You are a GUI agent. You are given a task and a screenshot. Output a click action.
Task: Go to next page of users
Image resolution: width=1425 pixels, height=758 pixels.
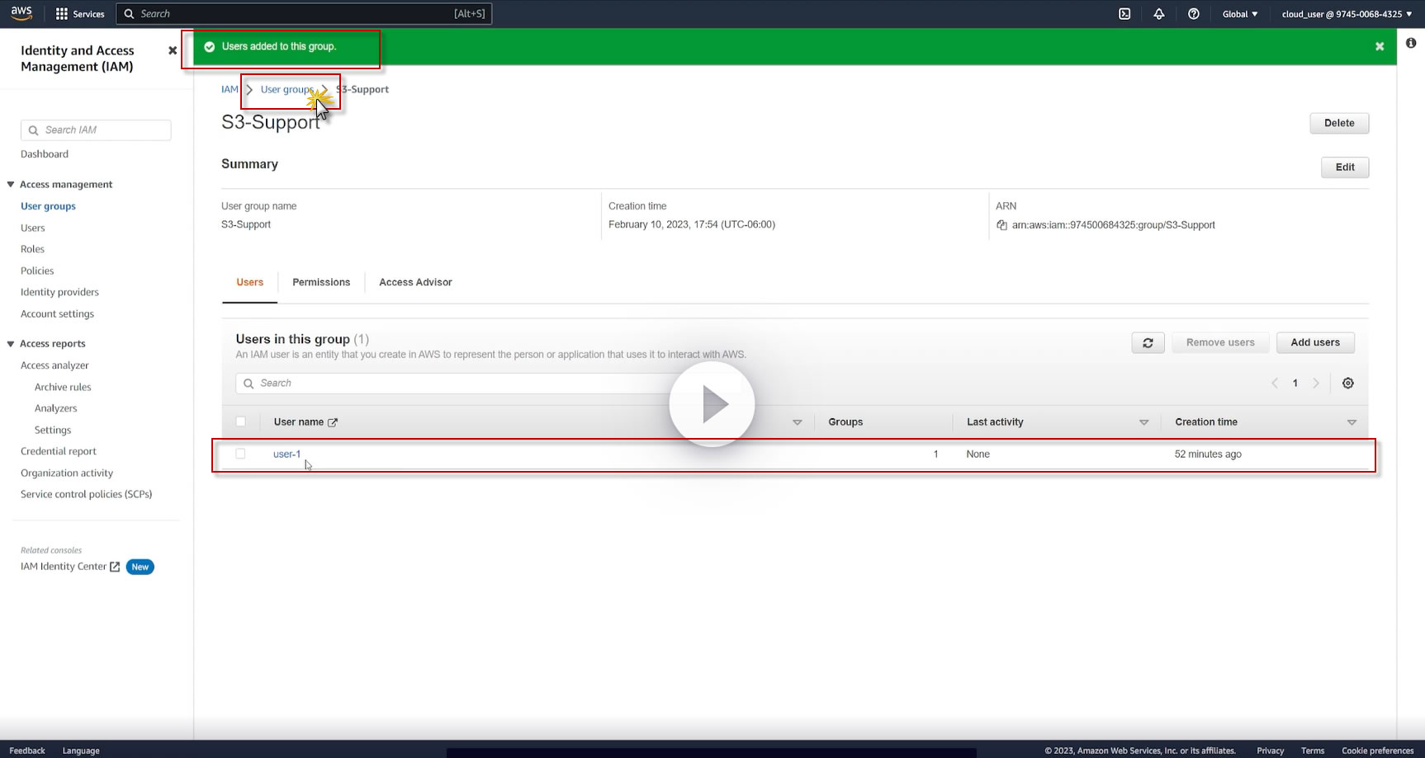pyautogui.click(x=1316, y=384)
